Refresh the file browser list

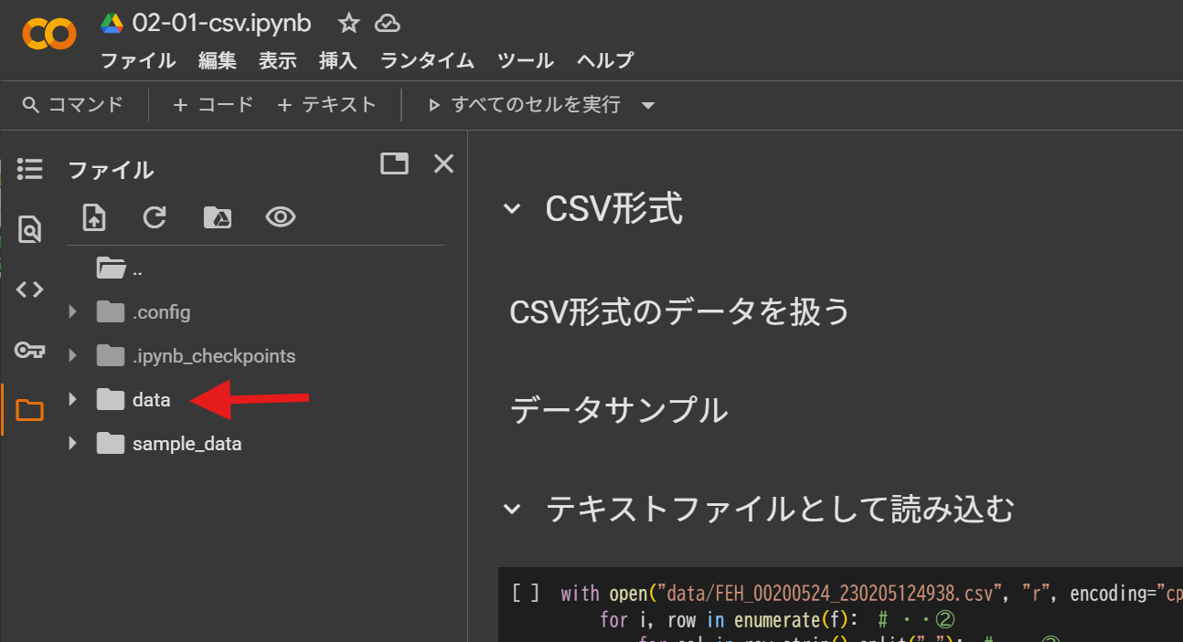coord(155,217)
